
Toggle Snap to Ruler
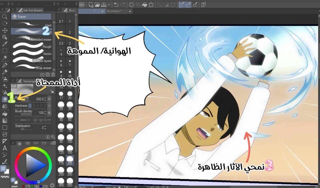[181, 4]
